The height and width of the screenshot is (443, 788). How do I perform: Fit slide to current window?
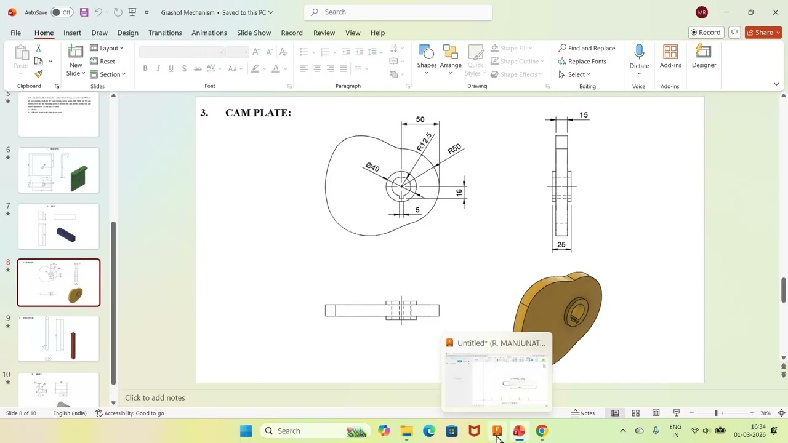[x=781, y=413]
